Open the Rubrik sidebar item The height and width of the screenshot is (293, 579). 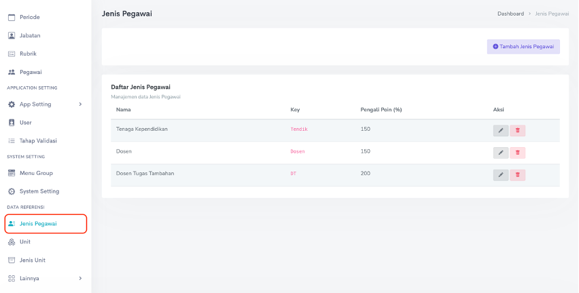click(x=28, y=54)
